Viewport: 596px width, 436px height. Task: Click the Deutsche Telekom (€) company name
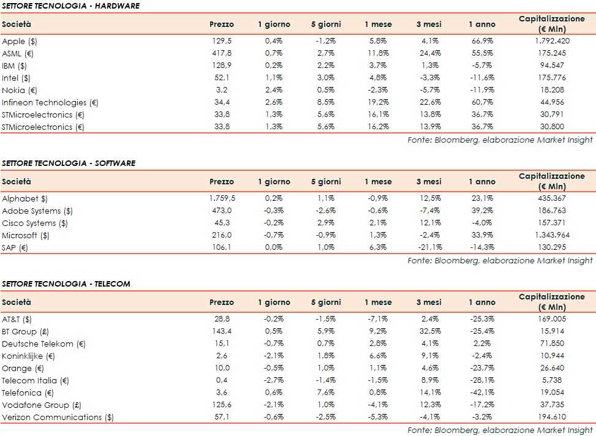(38, 344)
